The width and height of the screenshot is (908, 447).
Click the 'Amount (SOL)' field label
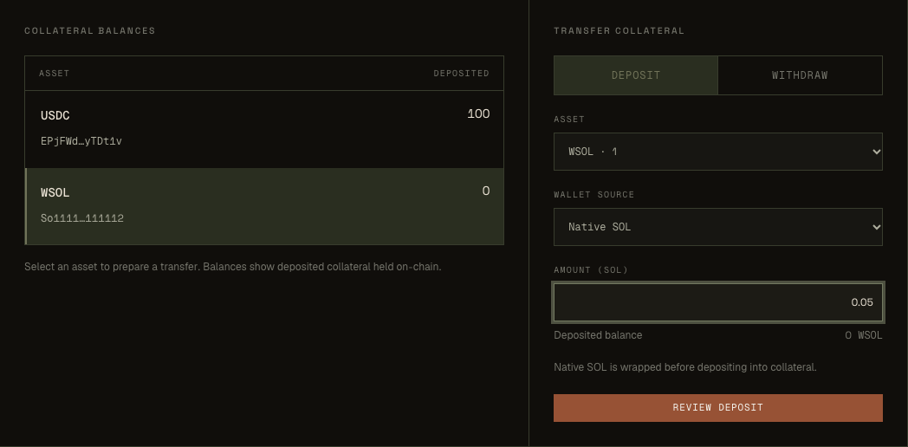point(591,269)
